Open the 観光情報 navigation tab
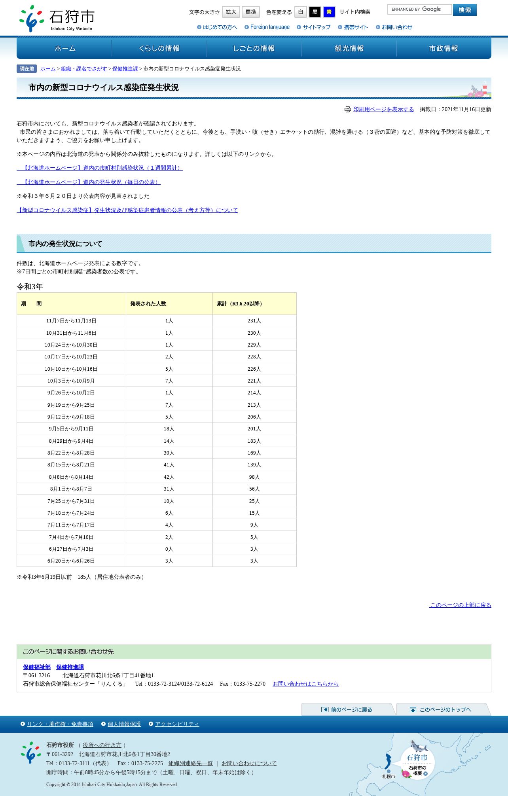Viewport: 508px width, 796px height. [x=349, y=48]
